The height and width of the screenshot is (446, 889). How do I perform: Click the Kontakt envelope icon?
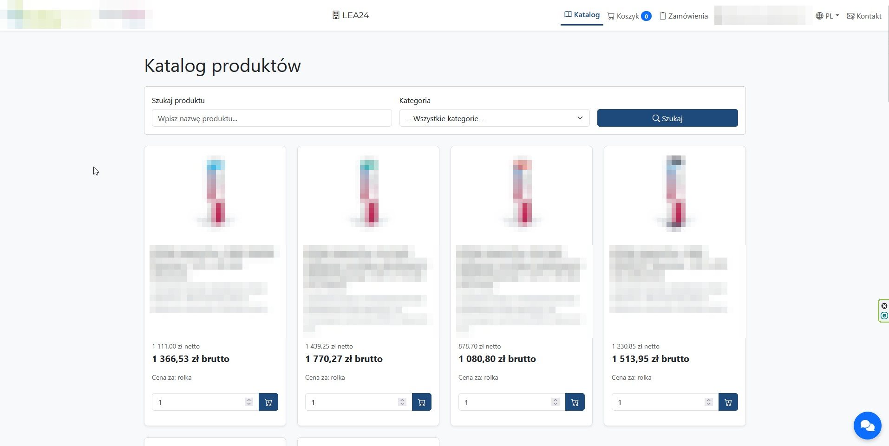(x=850, y=16)
